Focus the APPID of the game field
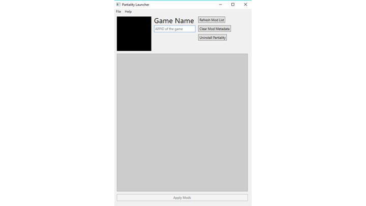366x206 pixels. pyautogui.click(x=174, y=28)
